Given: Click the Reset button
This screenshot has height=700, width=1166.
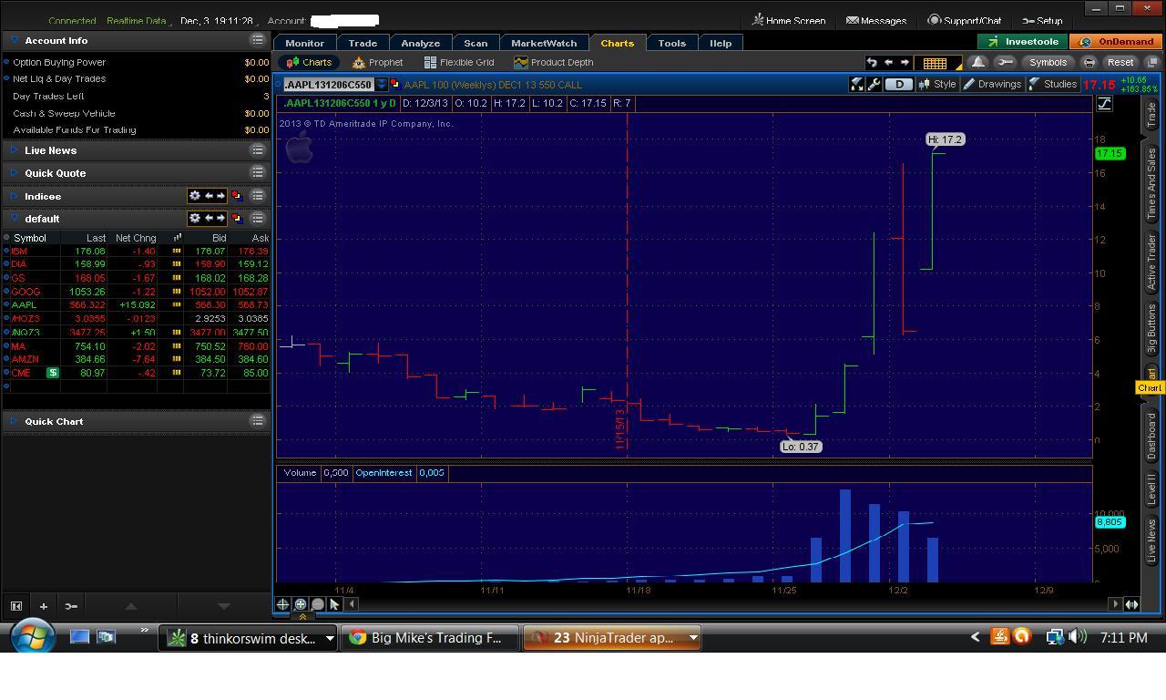Looking at the screenshot, I should coord(1120,62).
